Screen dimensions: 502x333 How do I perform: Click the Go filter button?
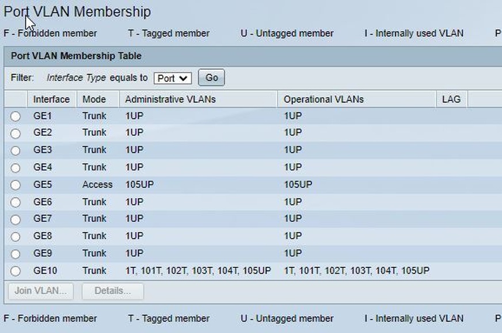click(x=211, y=78)
